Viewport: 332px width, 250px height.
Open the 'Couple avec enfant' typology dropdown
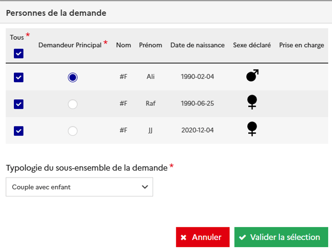point(79,187)
